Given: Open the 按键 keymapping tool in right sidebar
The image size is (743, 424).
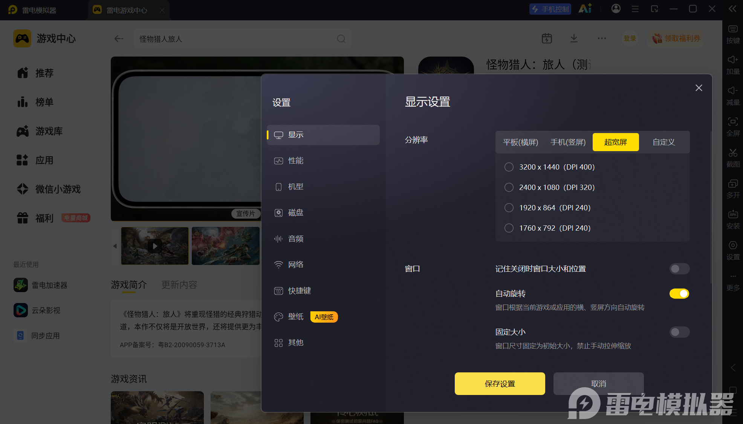Looking at the screenshot, I should pos(733,34).
